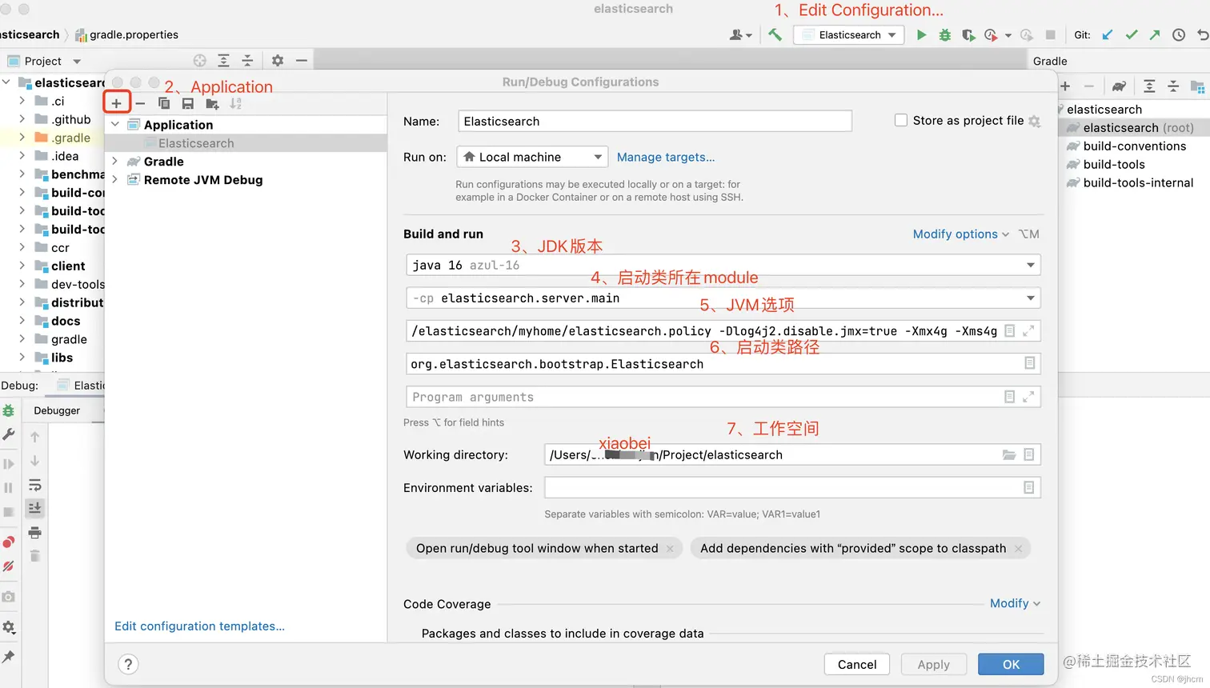
Task: Create a new configuration folder
Action: tap(212, 103)
